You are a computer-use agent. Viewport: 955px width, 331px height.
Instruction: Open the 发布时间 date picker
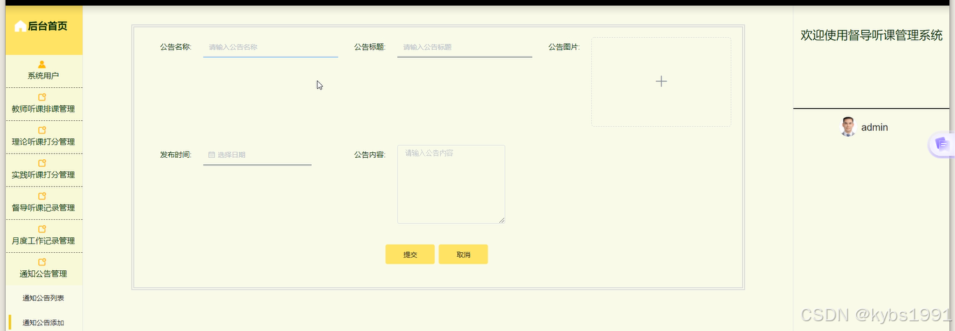pos(257,155)
